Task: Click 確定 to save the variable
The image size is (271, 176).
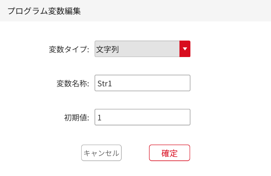Action: [x=169, y=153]
